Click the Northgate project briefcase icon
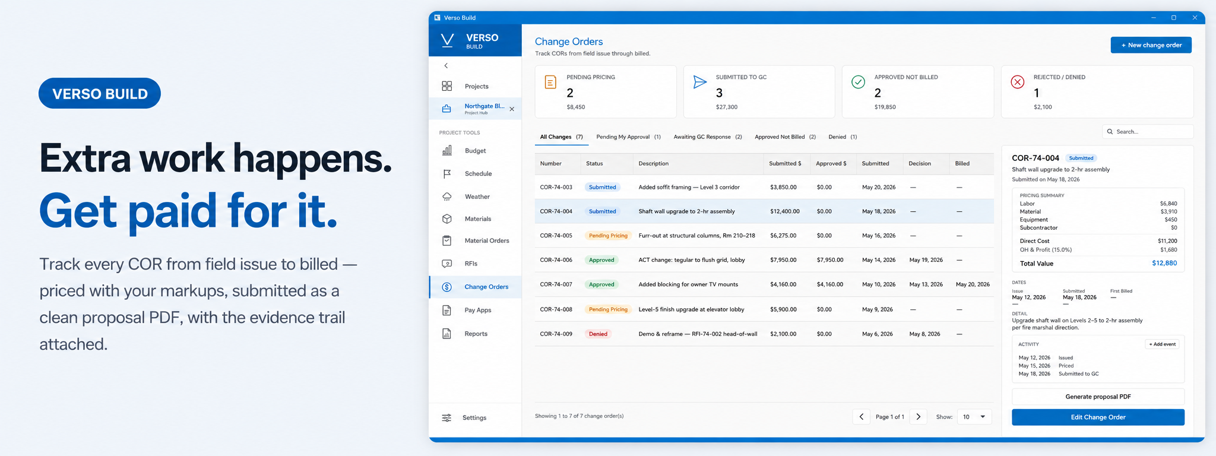This screenshot has width=1216, height=456. 446,109
